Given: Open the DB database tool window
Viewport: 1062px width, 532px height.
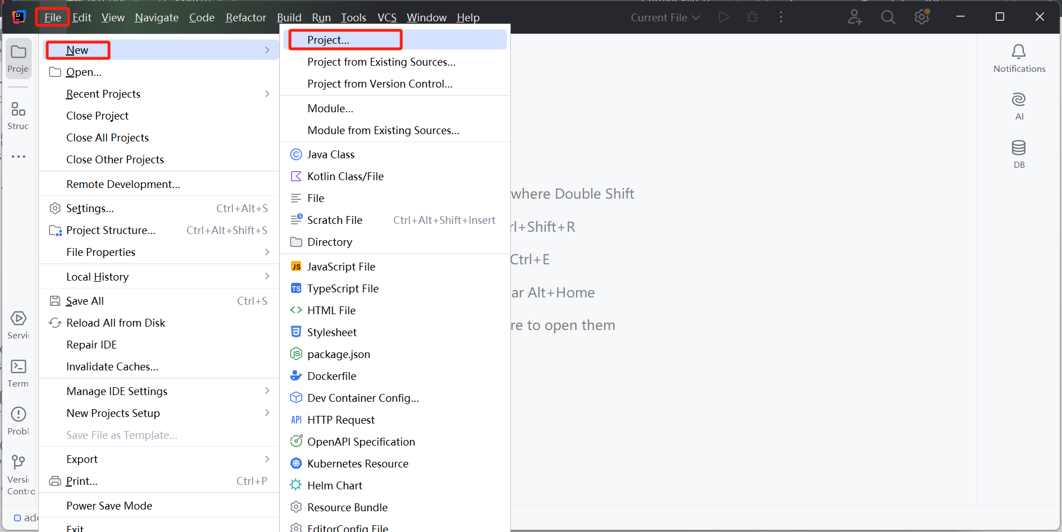Looking at the screenshot, I should pyautogui.click(x=1018, y=148).
